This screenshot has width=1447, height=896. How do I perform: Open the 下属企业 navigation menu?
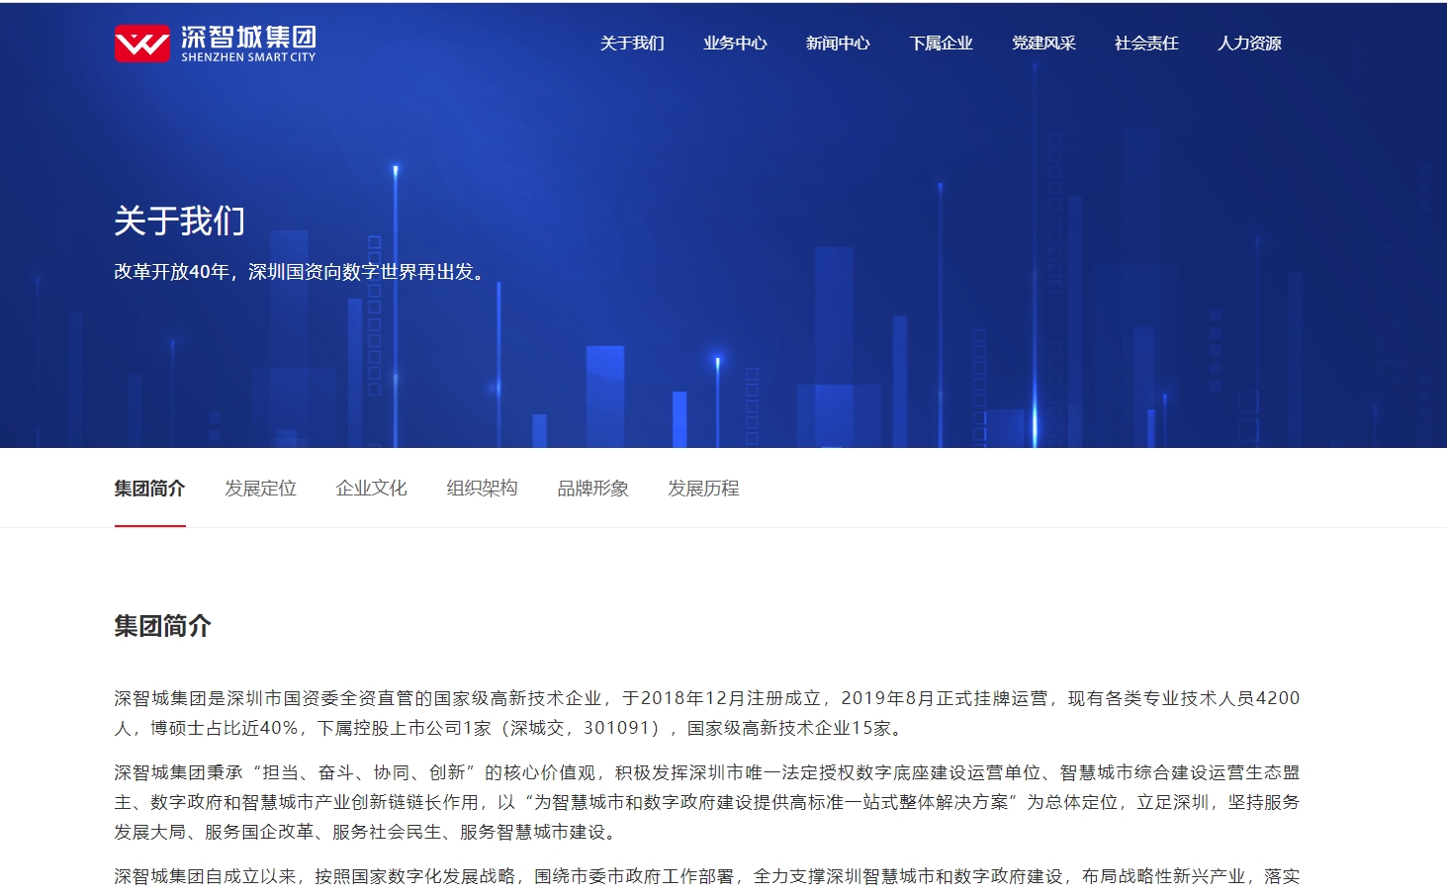[941, 44]
